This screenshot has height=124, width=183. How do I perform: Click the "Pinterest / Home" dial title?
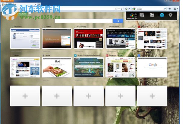tap(116, 55)
